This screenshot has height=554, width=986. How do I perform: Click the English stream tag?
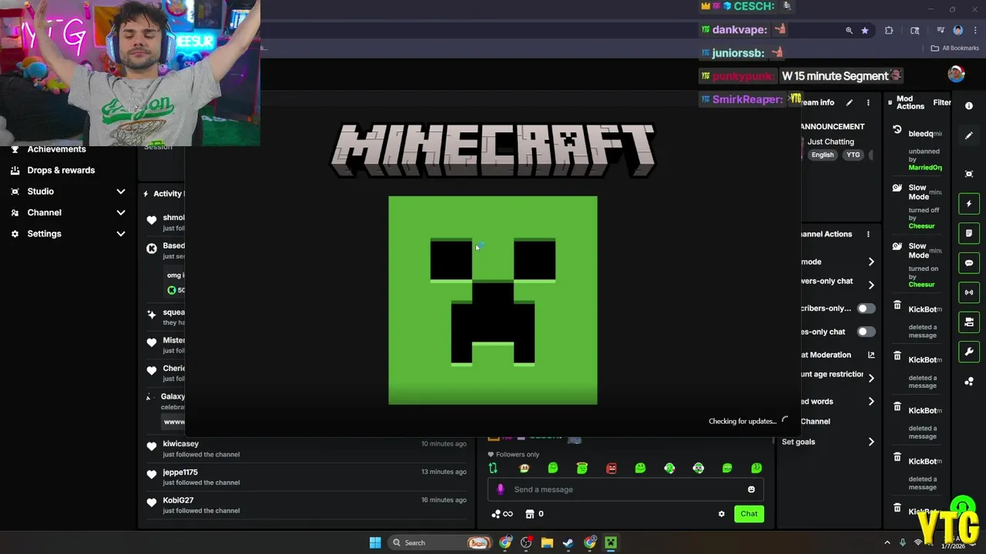[822, 155]
